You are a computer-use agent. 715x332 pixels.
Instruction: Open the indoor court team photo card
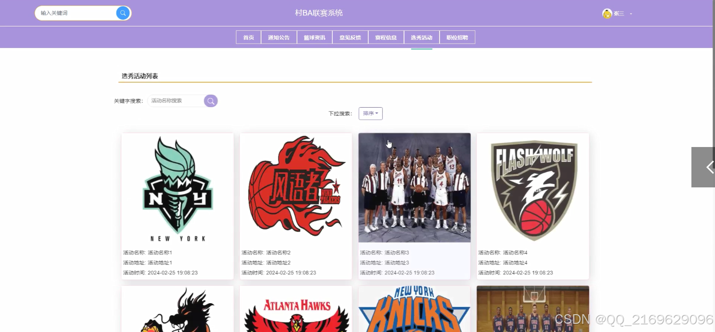pos(533,309)
